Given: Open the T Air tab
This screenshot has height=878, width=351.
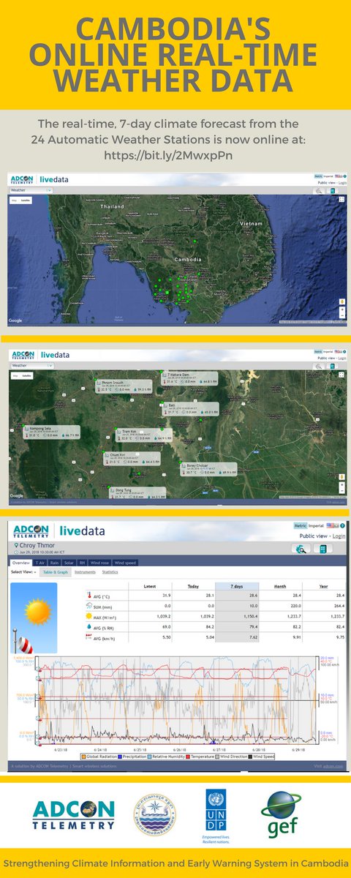Looking at the screenshot, I should coord(39,563).
